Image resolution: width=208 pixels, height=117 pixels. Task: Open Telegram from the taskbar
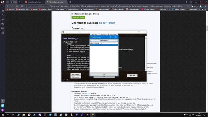coord(50,115)
